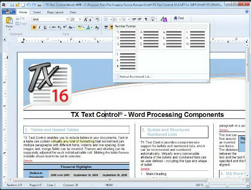Expand the structured list dropdown arrow
The image size is (251, 190).
tap(129, 20)
